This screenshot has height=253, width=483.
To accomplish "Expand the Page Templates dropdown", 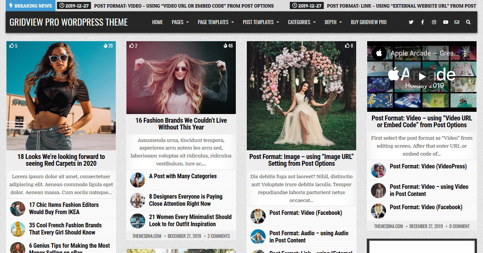I will point(216,22).
